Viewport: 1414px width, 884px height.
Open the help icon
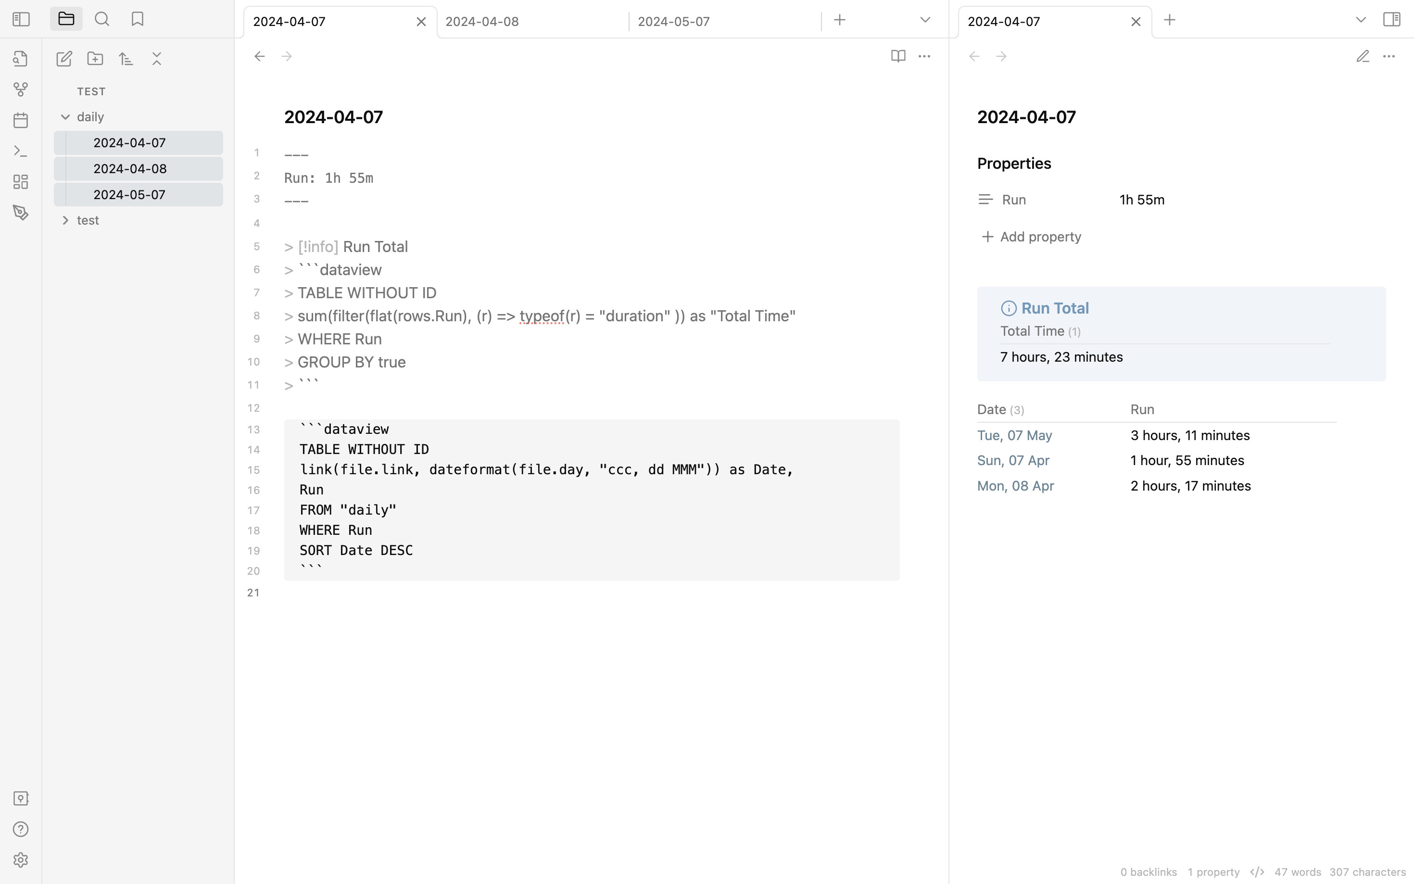tap(21, 829)
